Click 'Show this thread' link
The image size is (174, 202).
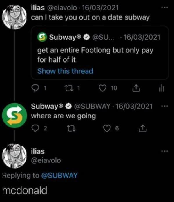[x=65, y=71]
